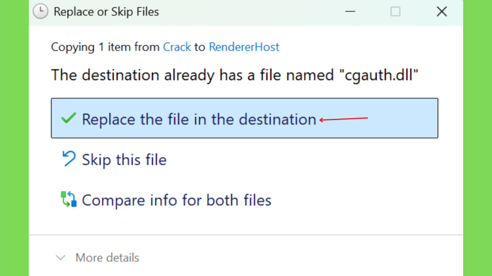The width and height of the screenshot is (492, 276).
Task: Open the Crack source folder link
Action: click(177, 47)
